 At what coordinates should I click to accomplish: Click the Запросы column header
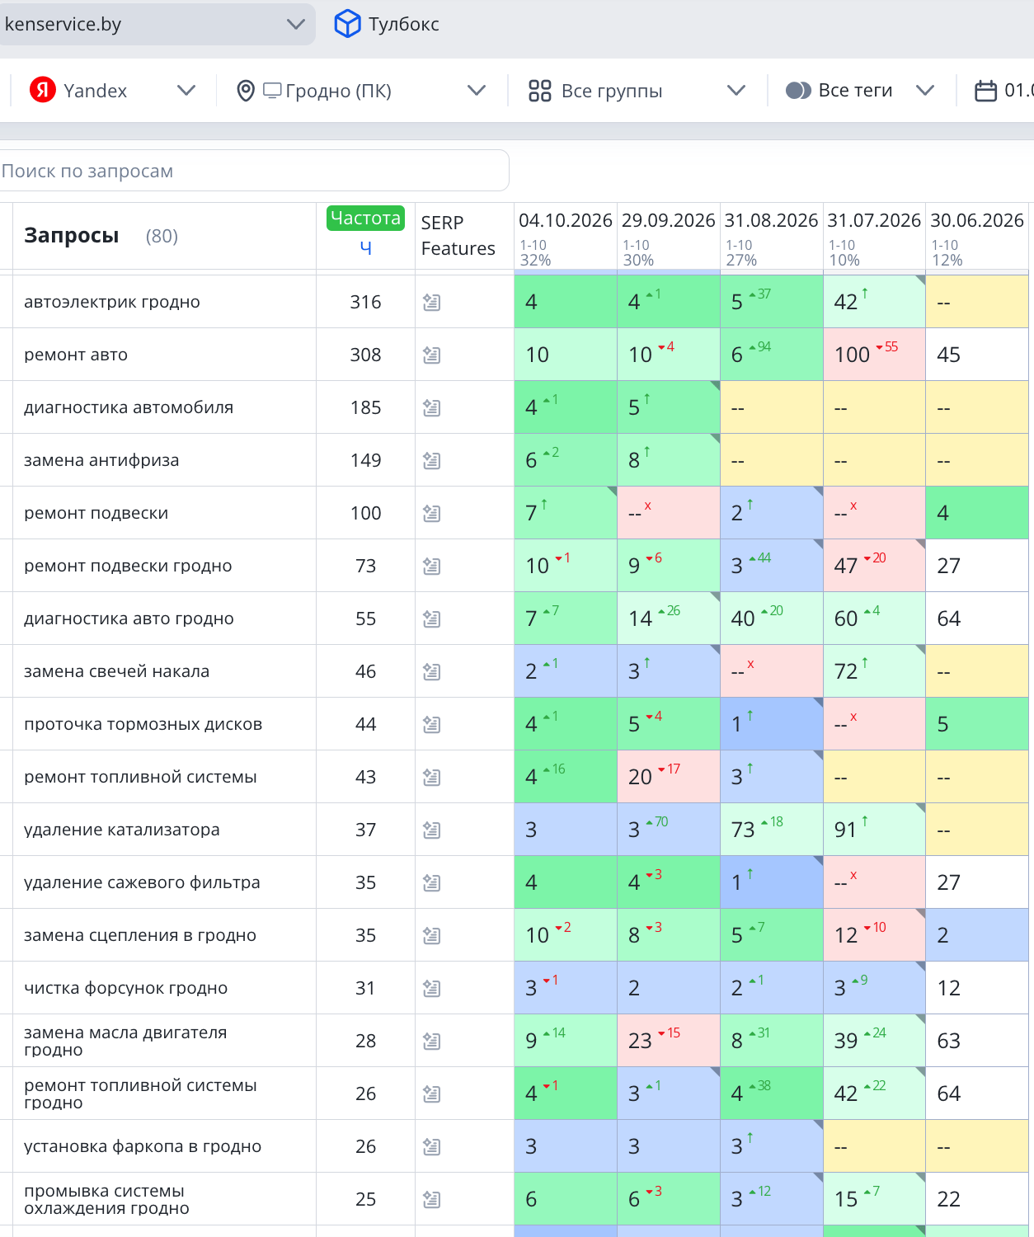coord(72,236)
